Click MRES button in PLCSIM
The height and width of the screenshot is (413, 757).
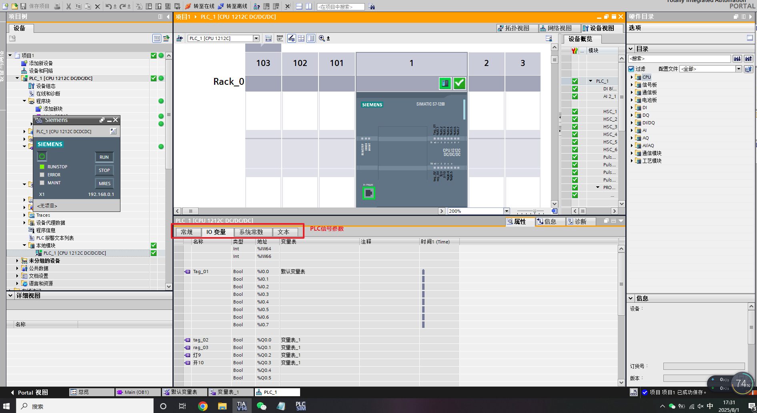[104, 184]
